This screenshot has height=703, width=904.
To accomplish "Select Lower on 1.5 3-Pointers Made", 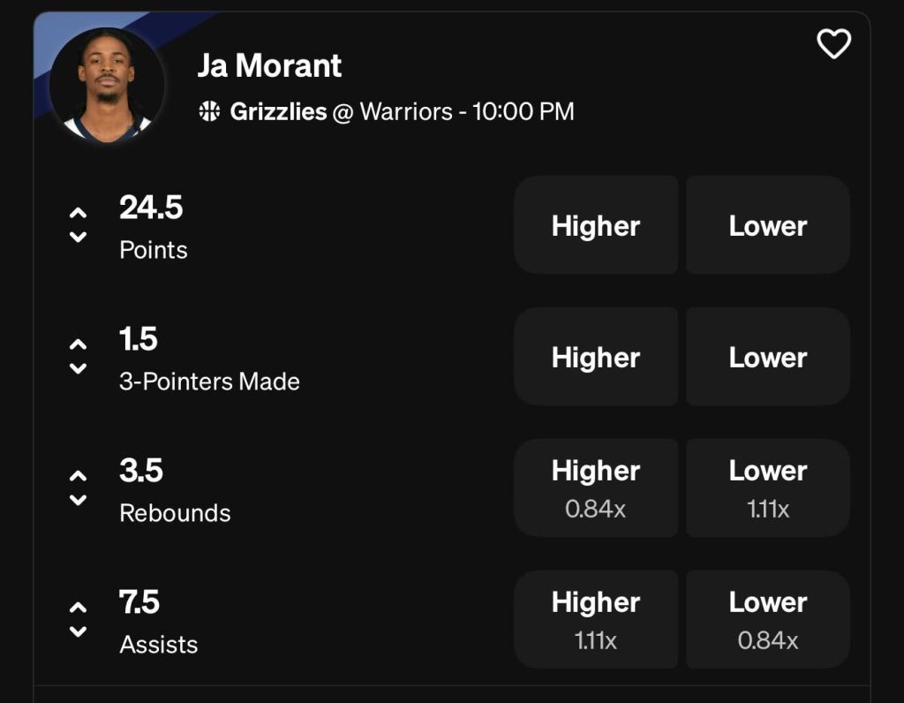I will pyautogui.click(x=768, y=357).
